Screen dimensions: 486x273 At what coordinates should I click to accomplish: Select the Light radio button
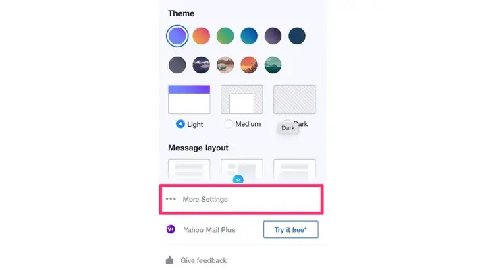pyautogui.click(x=180, y=124)
